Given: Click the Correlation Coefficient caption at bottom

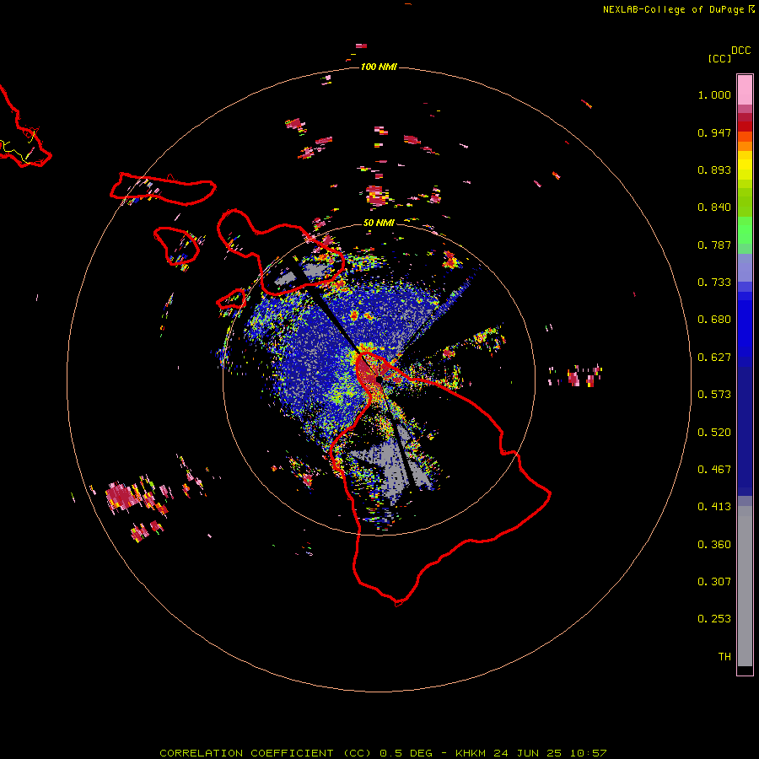Looking at the screenshot, I should click(383, 753).
